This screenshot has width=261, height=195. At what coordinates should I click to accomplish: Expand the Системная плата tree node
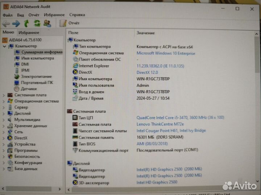pos(4,95)
